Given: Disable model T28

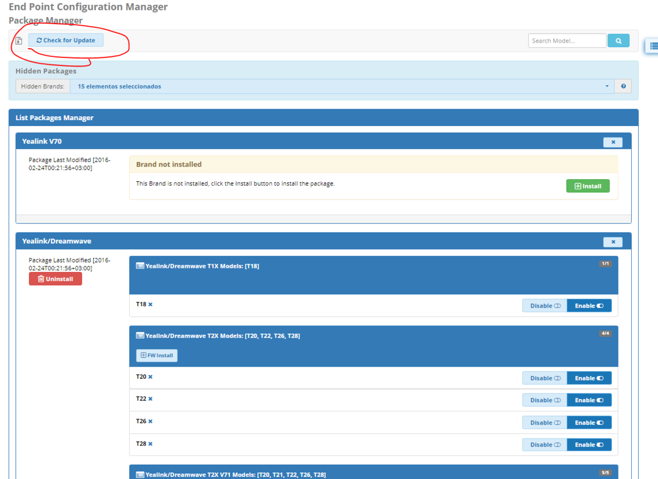Looking at the screenshot, I should click(x=544, y=444).
